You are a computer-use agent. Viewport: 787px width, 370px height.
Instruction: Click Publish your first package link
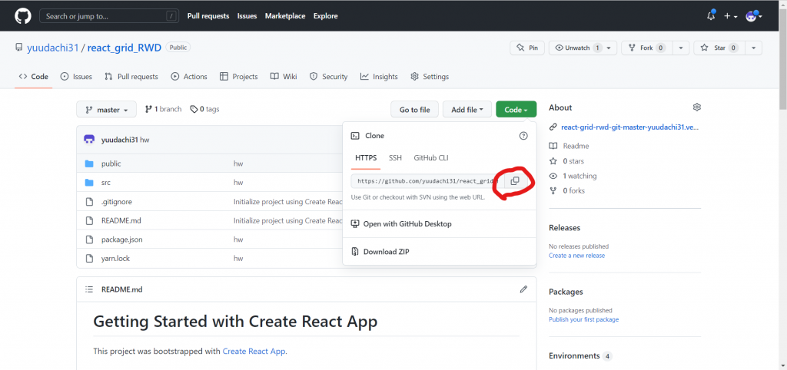point(584,319)
